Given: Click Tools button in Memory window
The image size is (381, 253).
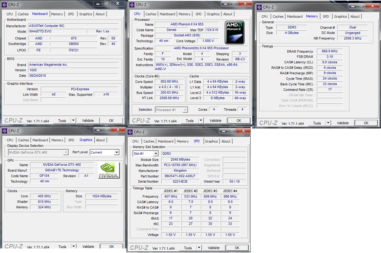Looking at the screenshot, I should pyautogui.click(x=317, y=123).
